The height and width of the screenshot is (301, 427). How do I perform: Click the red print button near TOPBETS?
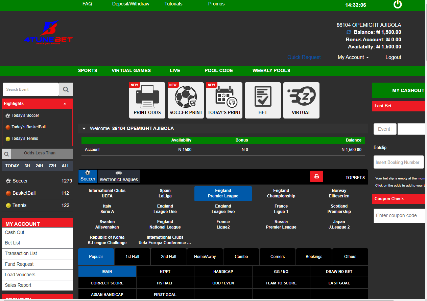[316, 176]
